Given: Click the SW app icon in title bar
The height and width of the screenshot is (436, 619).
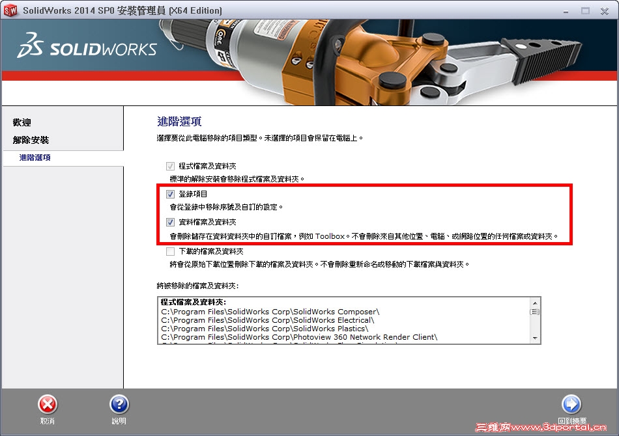Looking at the screenshot, I should (x=10, y=10).
